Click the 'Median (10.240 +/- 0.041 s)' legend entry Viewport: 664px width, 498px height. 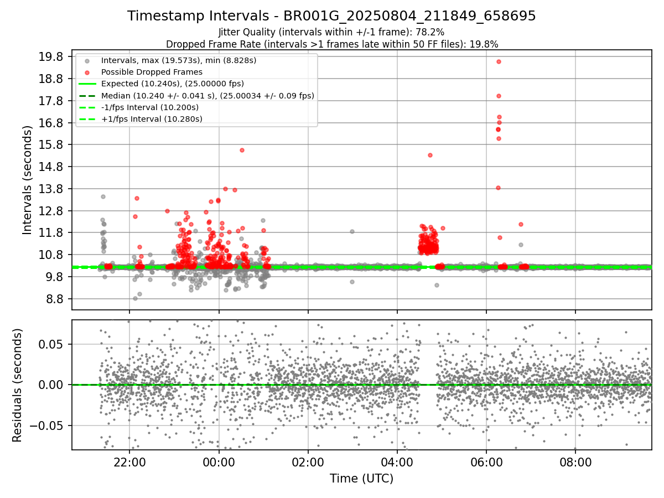[207, 95]
